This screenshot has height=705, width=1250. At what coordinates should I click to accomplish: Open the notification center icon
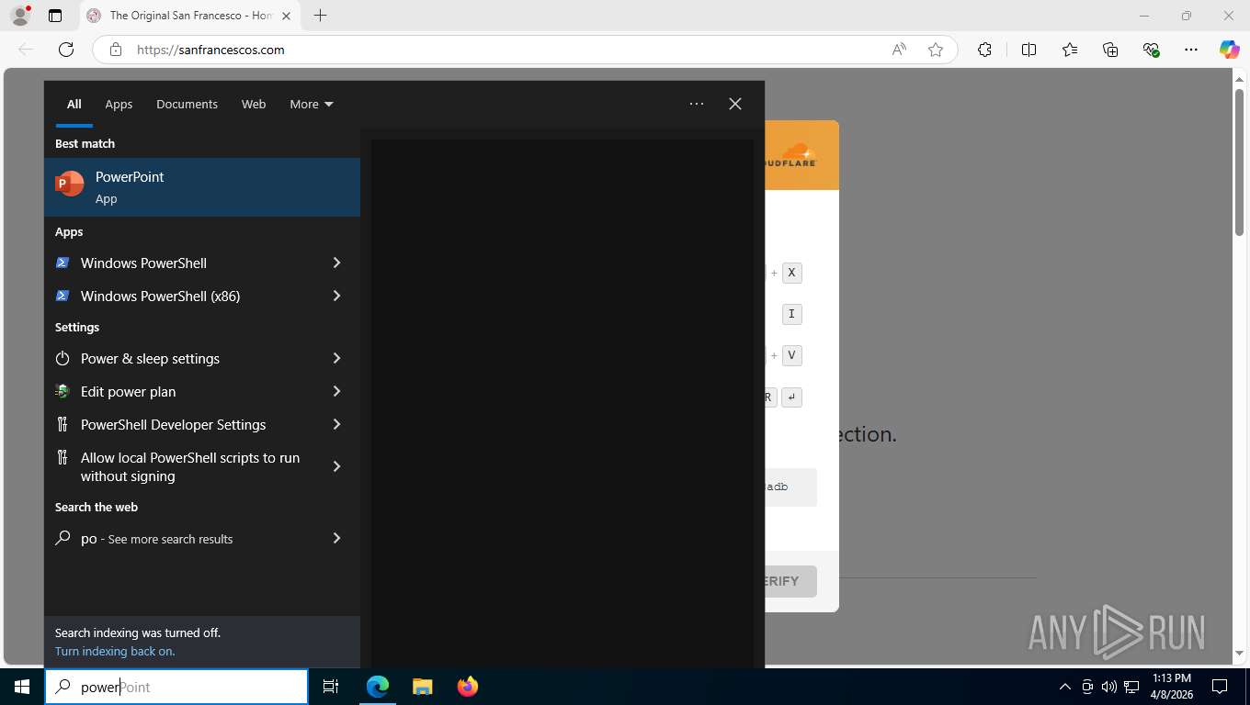pyautogui.click(x=1220, y=686)
